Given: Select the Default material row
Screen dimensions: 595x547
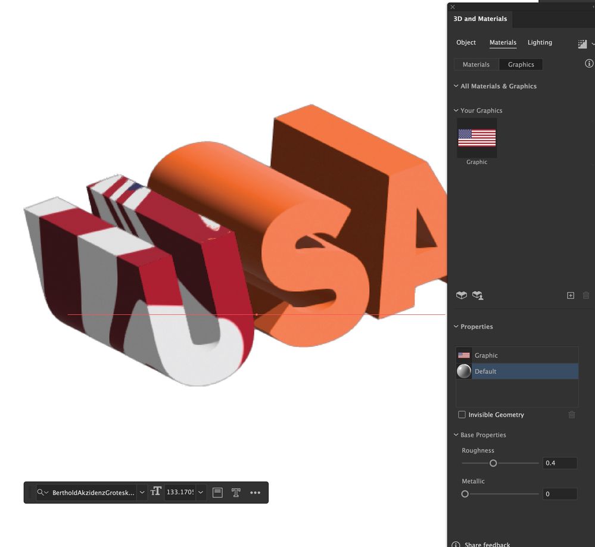Looking at the screenshot, I should (517, 371).
